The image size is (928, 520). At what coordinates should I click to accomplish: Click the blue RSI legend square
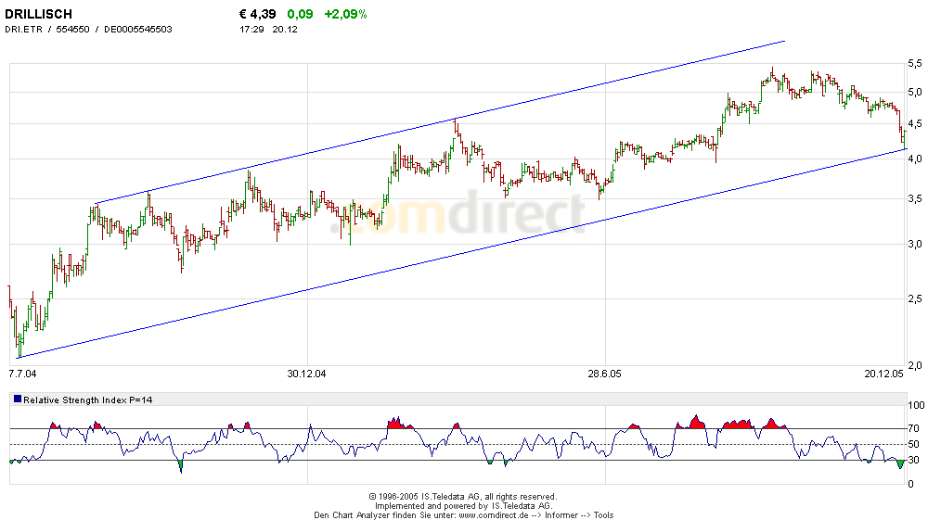[17, 400]
